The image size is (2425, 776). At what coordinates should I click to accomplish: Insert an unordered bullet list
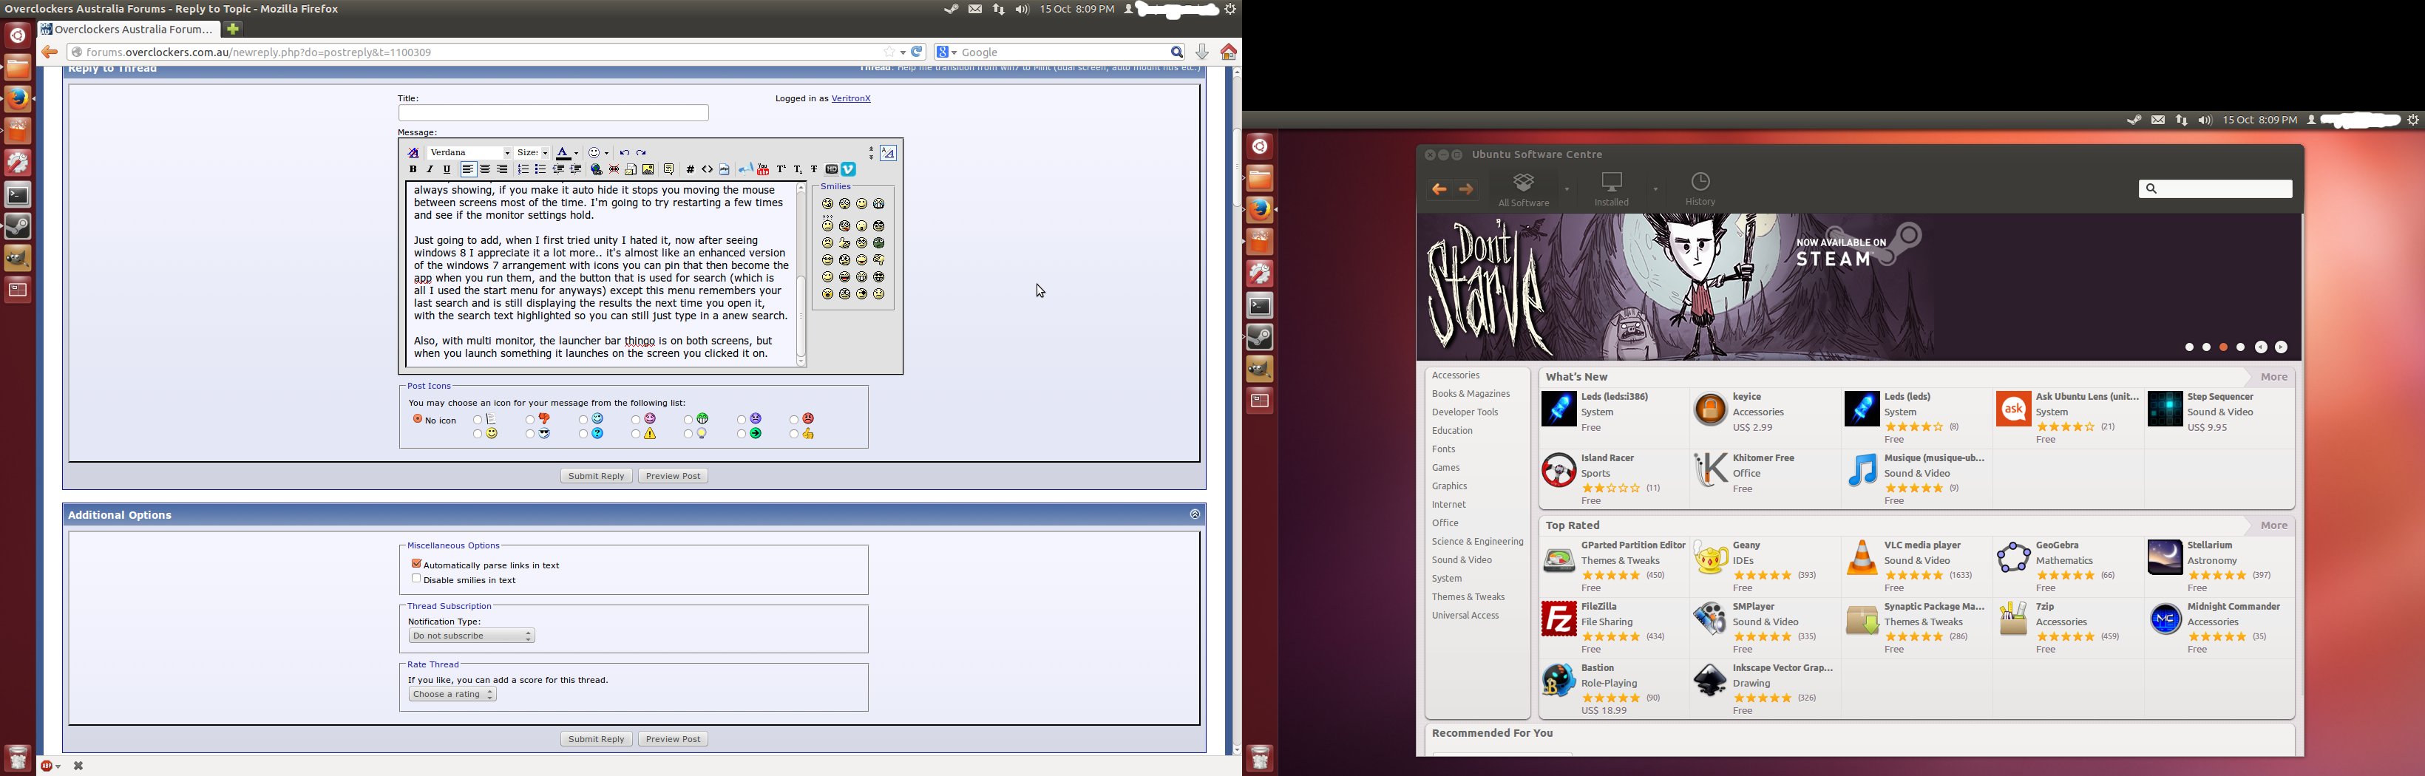click(x=540, y=169)
